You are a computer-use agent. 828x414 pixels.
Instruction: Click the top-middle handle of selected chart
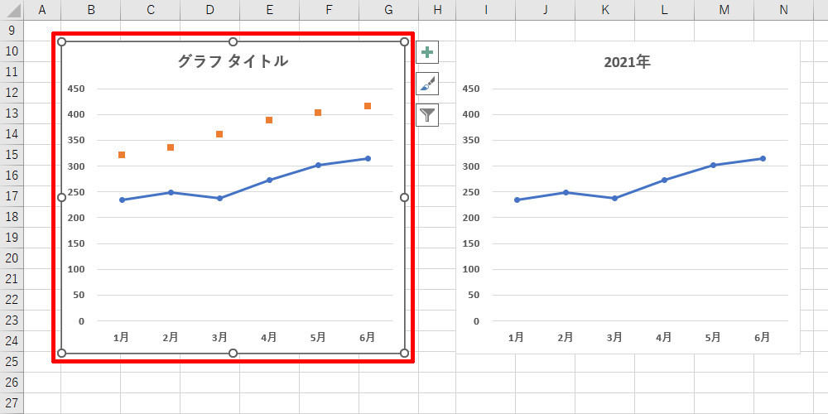(x=233, y=41)
